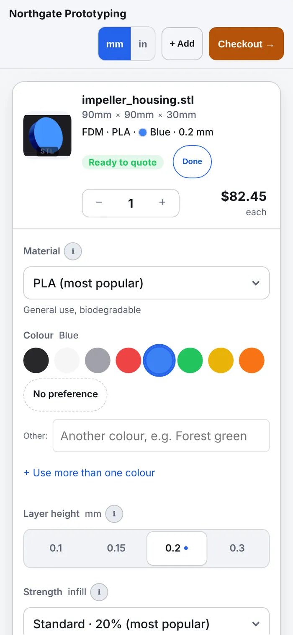
Task: Pick the yellow colour swatch
Action: (221, 360)
